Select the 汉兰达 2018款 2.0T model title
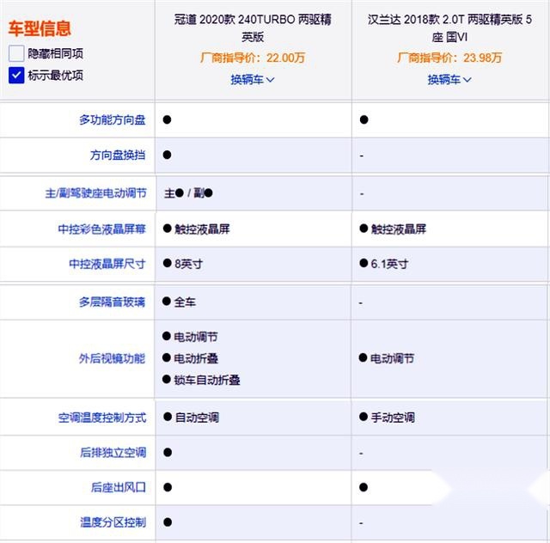Screen dimensions: 550x543 449,28
